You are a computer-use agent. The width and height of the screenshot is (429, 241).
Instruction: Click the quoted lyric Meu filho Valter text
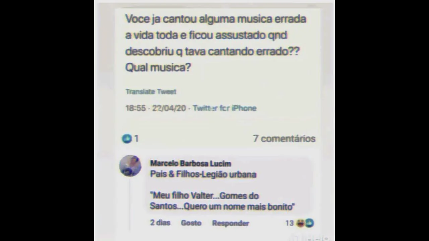[222, 201]
